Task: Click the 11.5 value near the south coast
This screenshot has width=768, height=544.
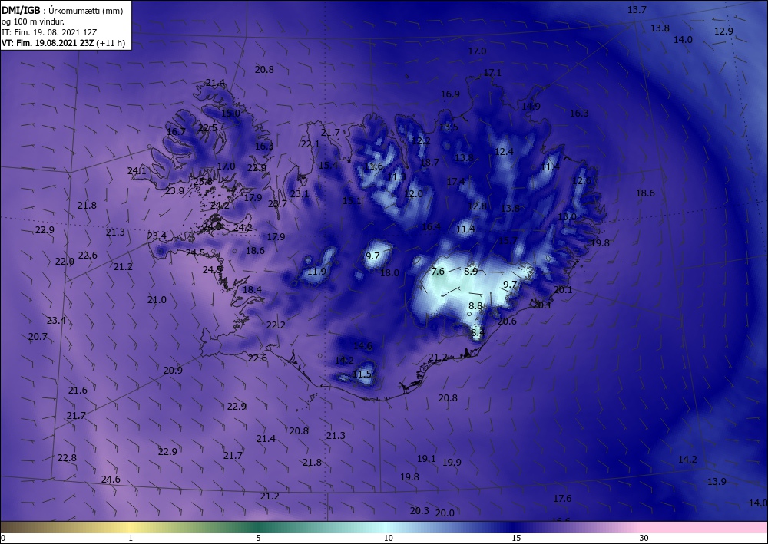Action: point(362,374)
